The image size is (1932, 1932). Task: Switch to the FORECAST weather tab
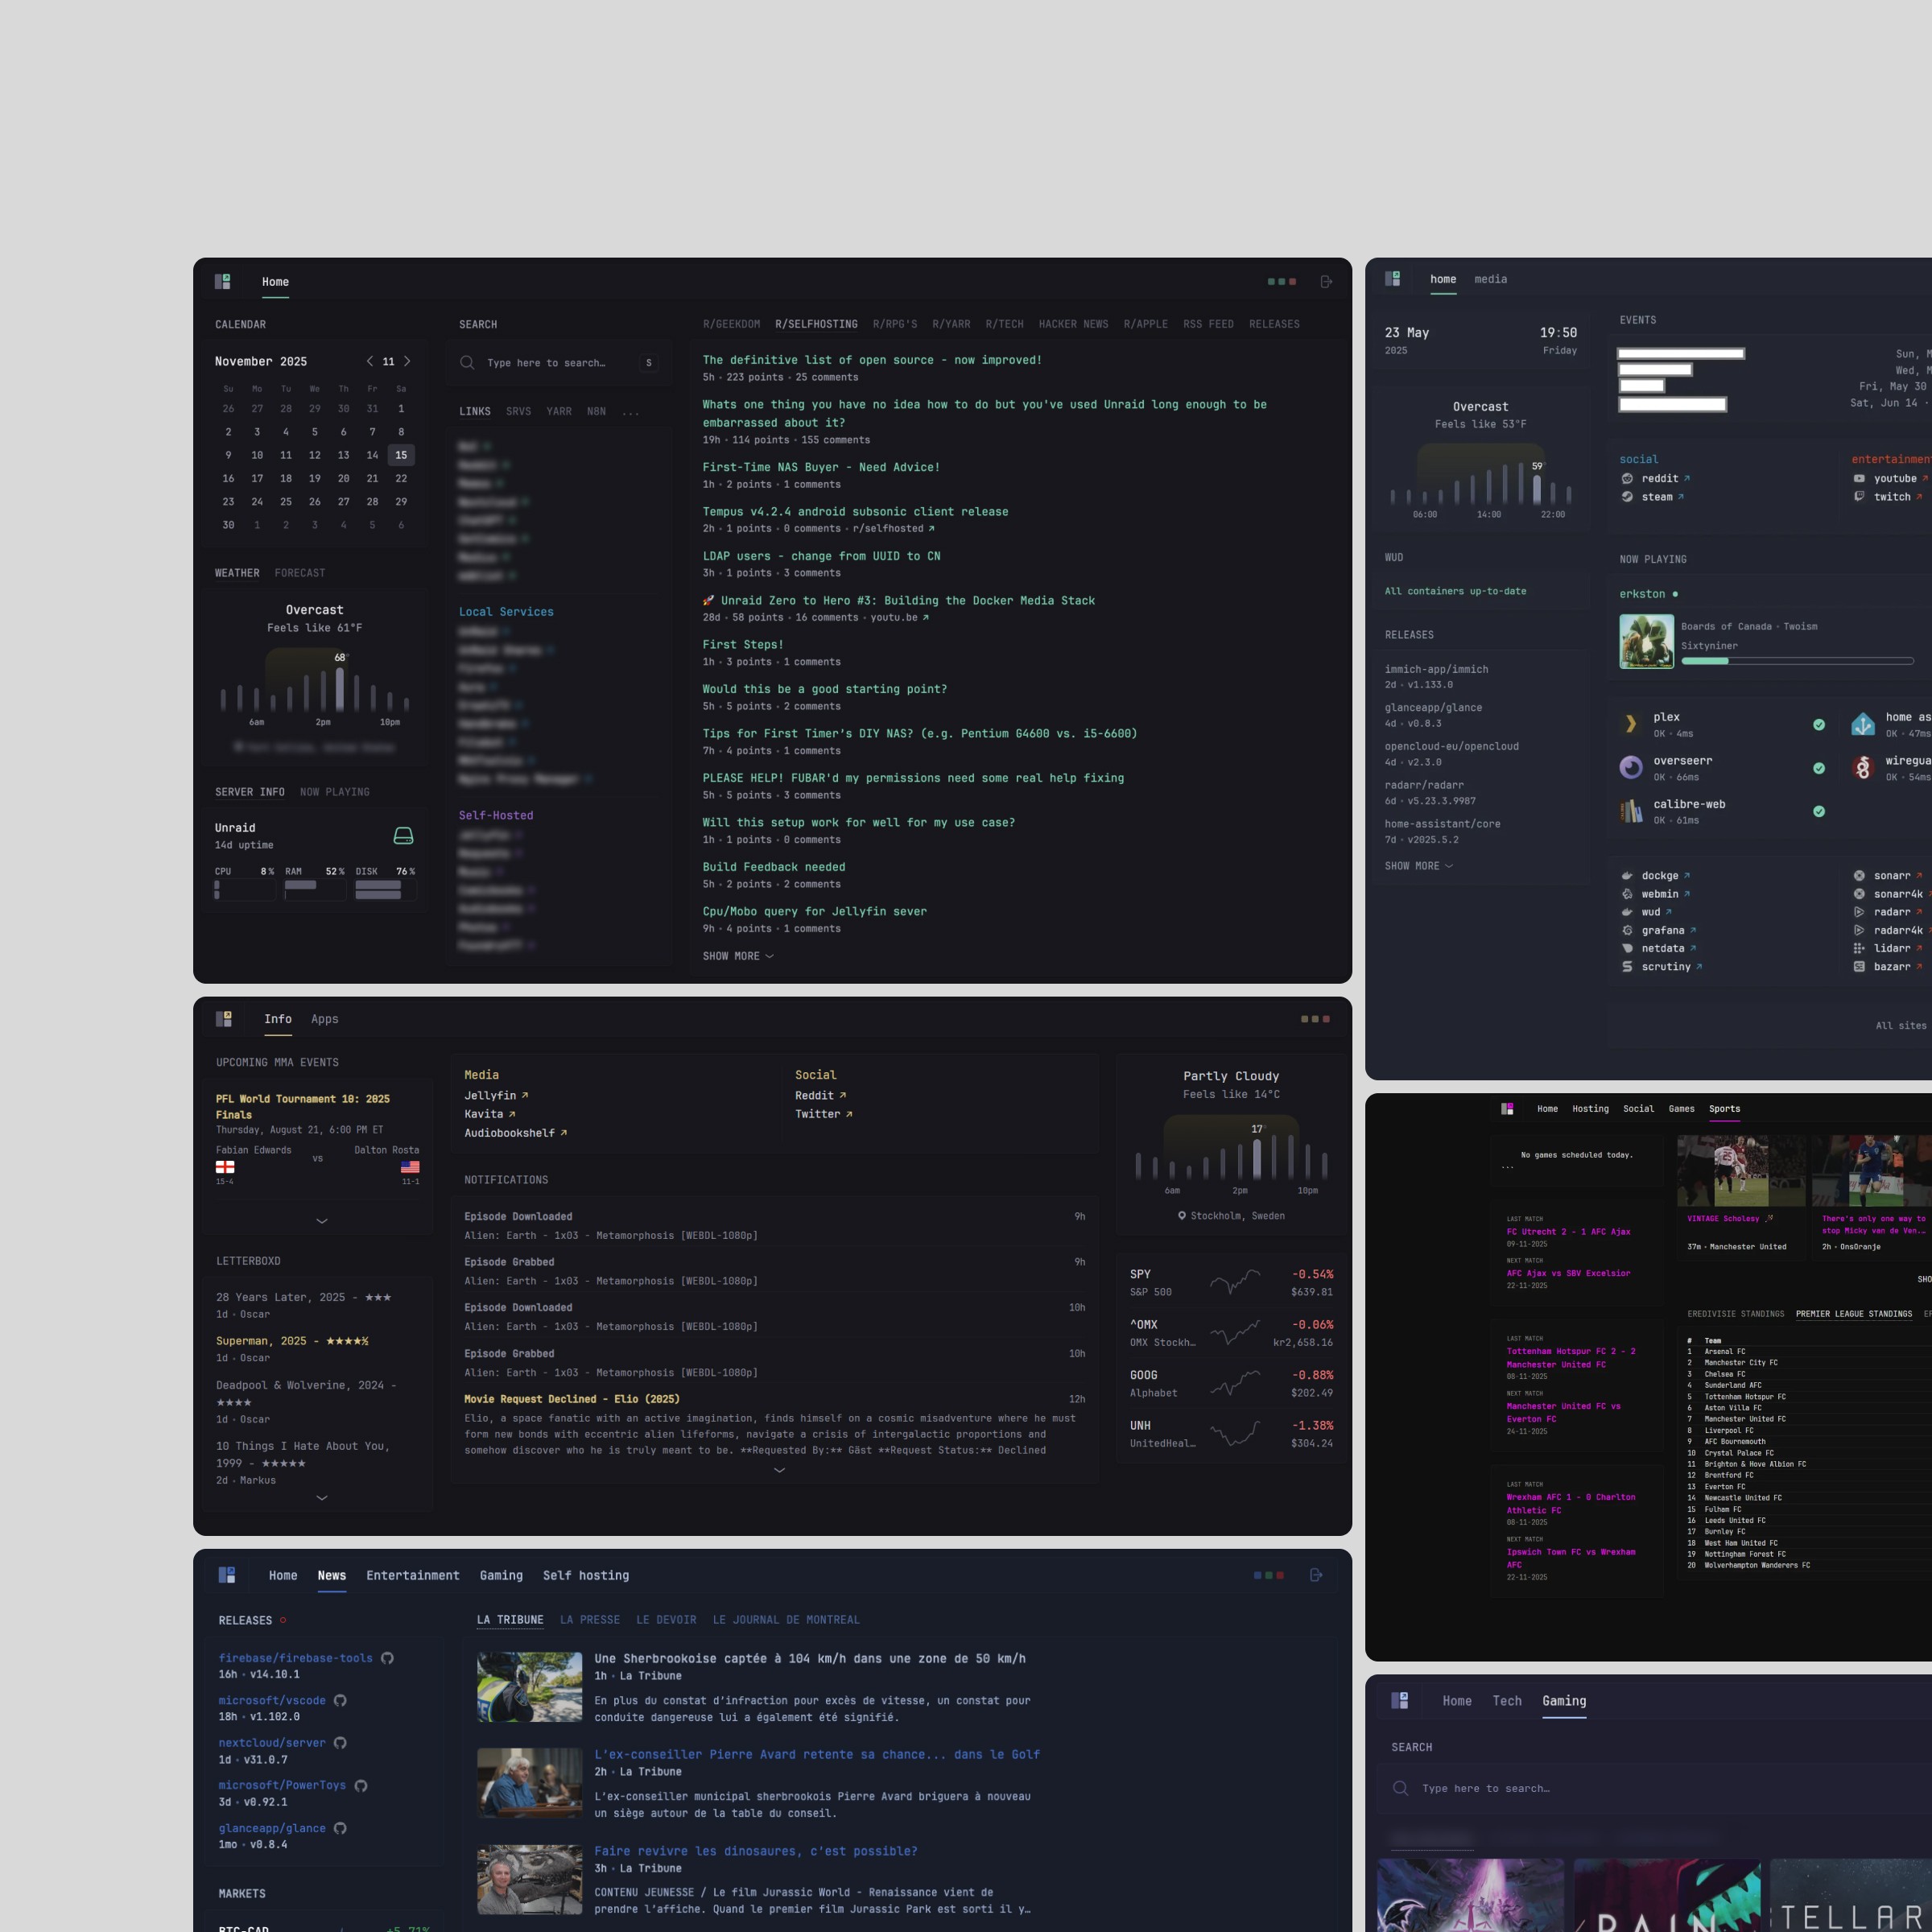300,573
